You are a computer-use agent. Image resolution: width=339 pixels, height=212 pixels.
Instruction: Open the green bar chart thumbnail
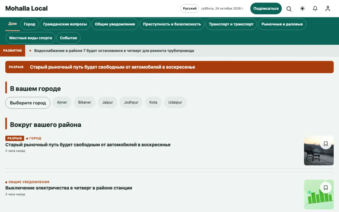click(x=319, y=194)
